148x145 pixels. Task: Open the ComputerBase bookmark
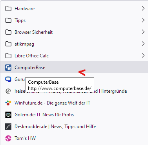pos(74,68)
